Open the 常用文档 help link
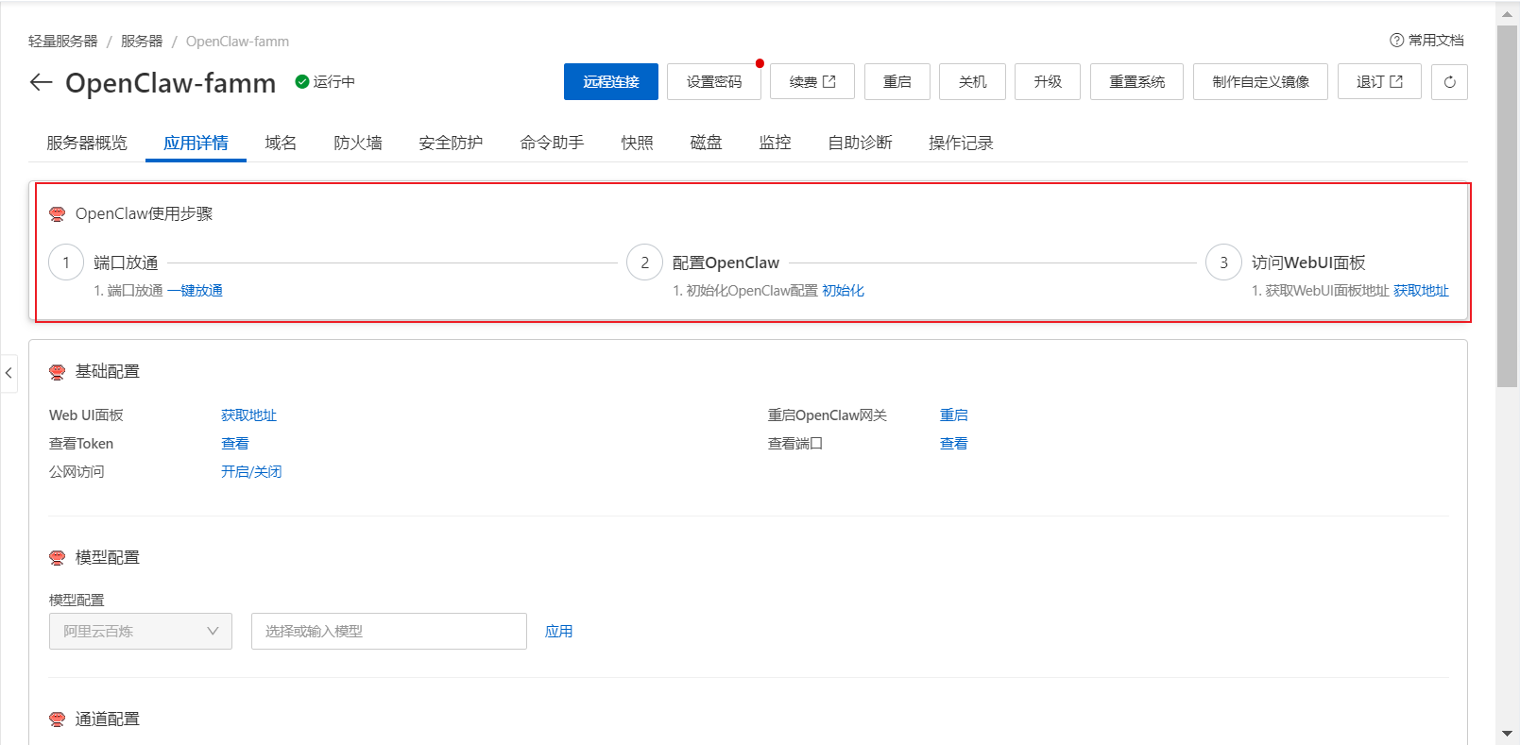Viewport: 1520px width, 745px height. [x=1426, y=41]
